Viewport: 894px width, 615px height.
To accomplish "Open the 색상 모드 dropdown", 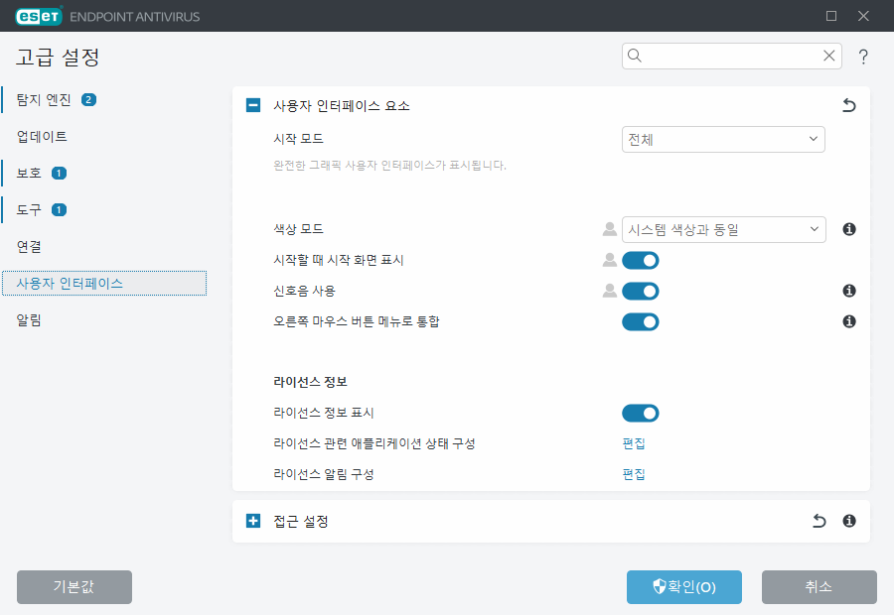I will point(723,229).
